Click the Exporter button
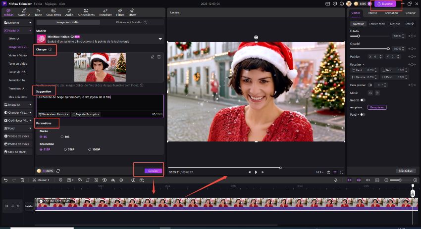The width and height of the screenshot is (421, 229). click(x=385, y=4)
